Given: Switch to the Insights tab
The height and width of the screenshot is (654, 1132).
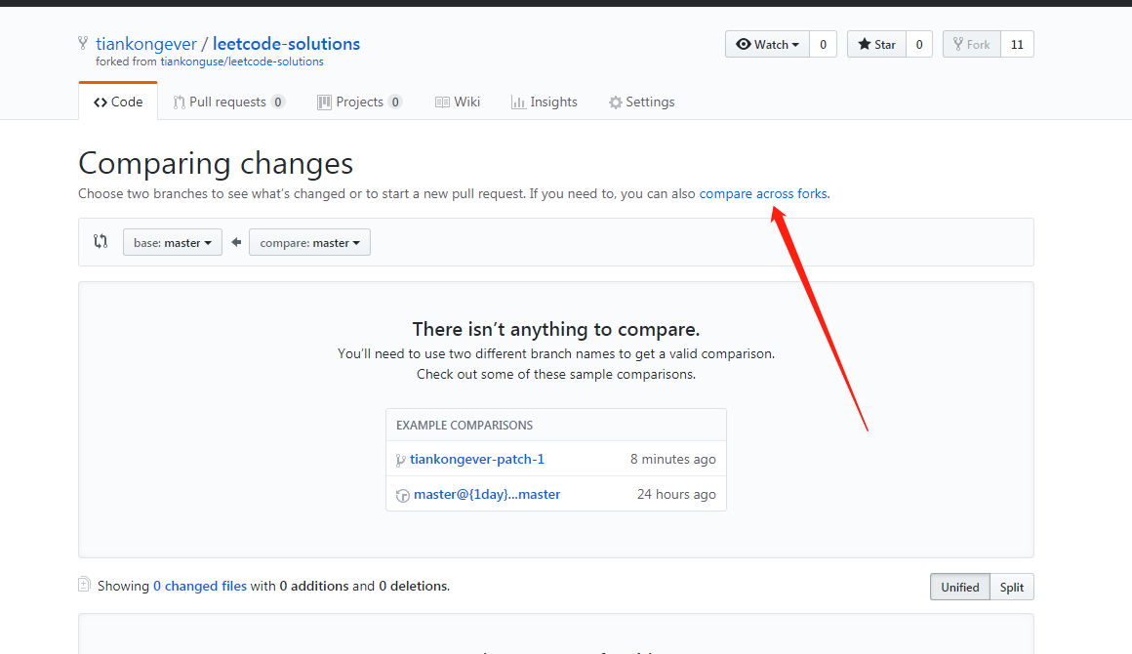Looking at the screenshot, I should point(545,102).
